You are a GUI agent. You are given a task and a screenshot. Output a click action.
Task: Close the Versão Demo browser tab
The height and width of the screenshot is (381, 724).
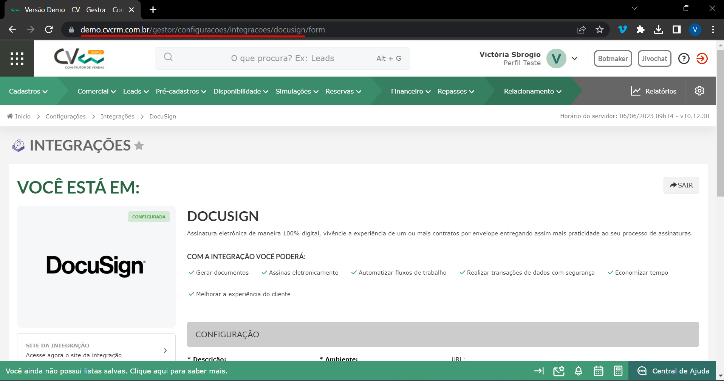[131, 10]
